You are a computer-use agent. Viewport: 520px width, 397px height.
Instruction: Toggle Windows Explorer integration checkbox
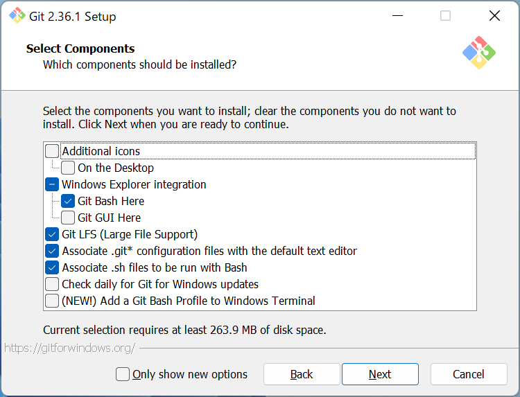coord(52,184)
